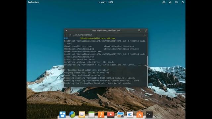Image resolution: width=212 pixels, height=119 pixels.
Task: Open the Calendar app from dock
Action: (x=91, y=115)
